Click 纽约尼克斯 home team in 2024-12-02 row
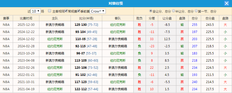Viewport: 232px width, 93px height. 55,39
